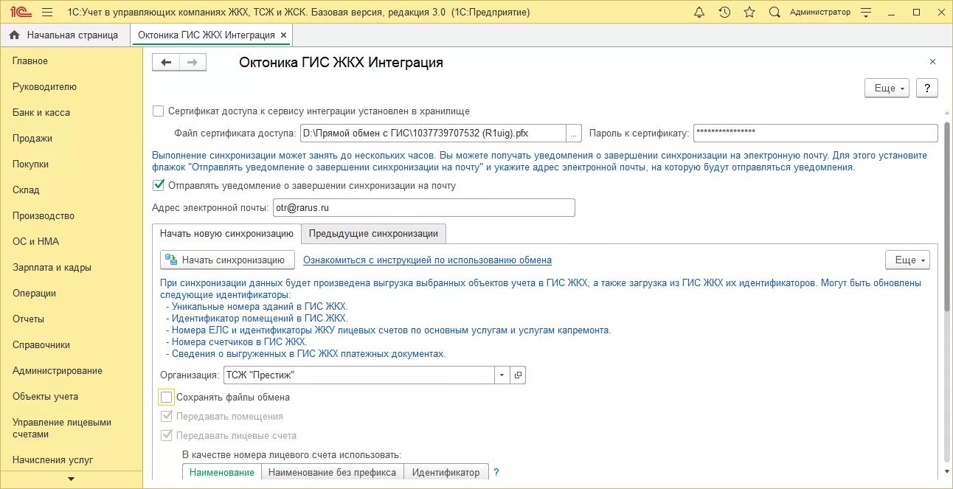Open help with the question mark button

[x=927, y=88]
